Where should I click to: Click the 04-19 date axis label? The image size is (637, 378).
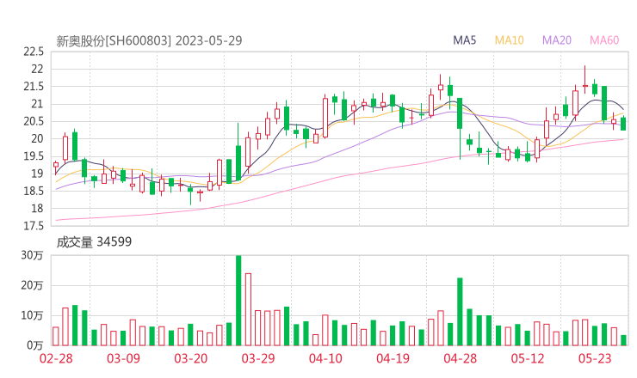393,358
